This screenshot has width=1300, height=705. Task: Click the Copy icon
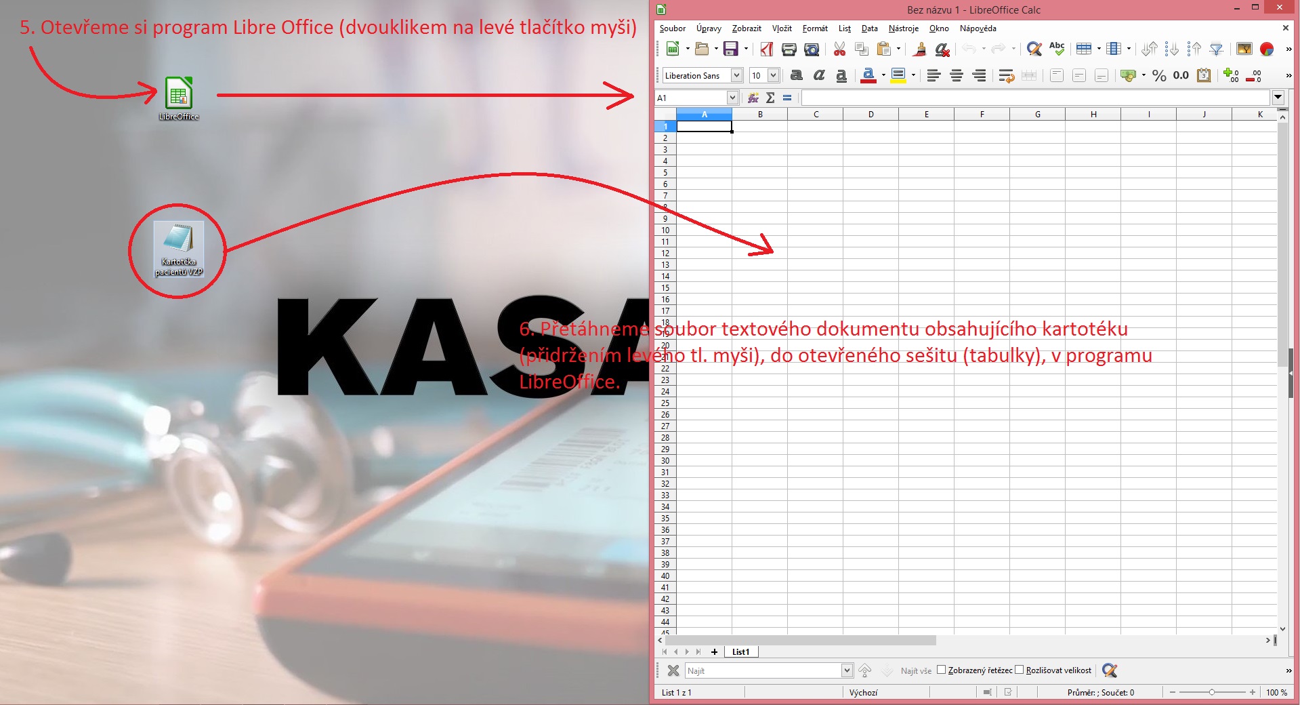(862, 49)
